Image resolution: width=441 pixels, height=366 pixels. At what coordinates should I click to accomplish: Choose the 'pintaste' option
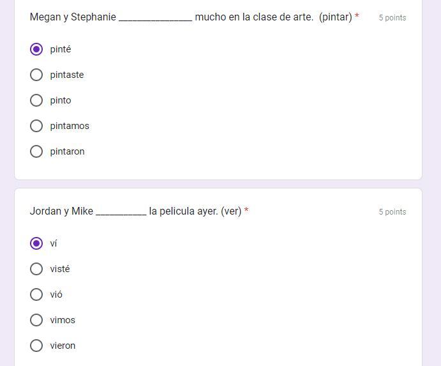pos(36,75)
